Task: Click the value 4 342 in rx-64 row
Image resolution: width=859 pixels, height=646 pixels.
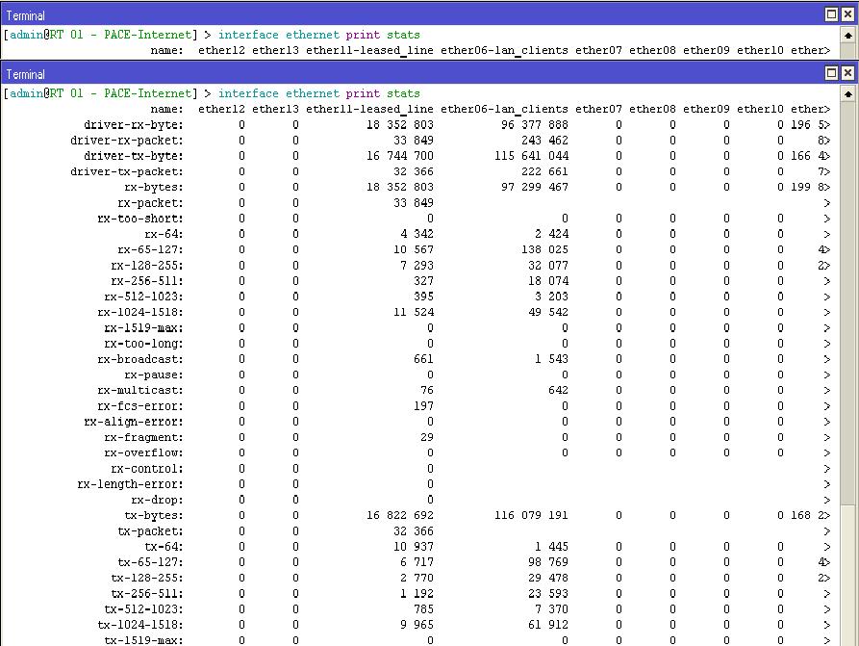Action: coord(417,234)
